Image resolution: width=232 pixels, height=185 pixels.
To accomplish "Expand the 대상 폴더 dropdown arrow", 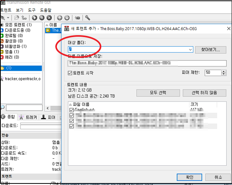I will [190, 49].
